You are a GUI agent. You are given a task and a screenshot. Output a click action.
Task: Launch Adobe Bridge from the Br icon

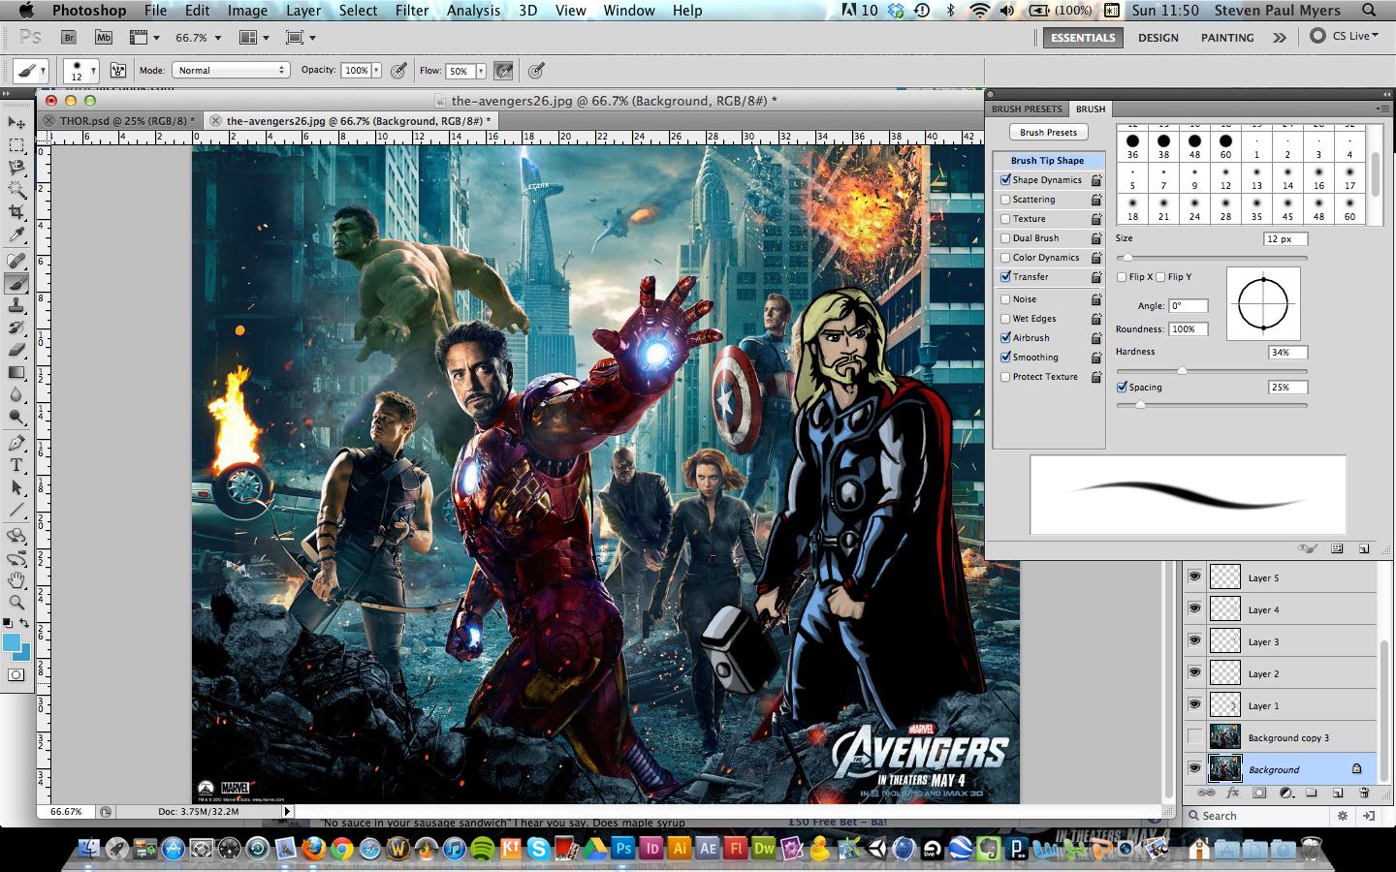point(69,37)
